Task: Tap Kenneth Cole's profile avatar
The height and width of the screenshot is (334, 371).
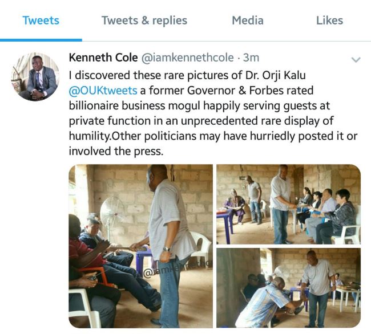Action: pos(35,77)
